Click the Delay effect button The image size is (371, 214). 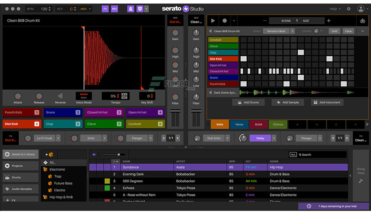click(260, 138)
